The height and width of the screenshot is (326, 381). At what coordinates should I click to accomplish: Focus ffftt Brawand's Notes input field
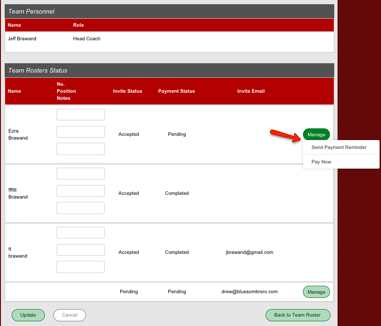click(81, 208)
